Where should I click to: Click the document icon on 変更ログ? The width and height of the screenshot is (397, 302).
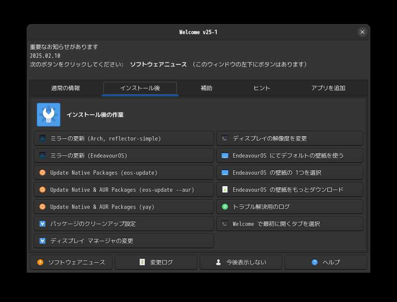coord(142,262)
